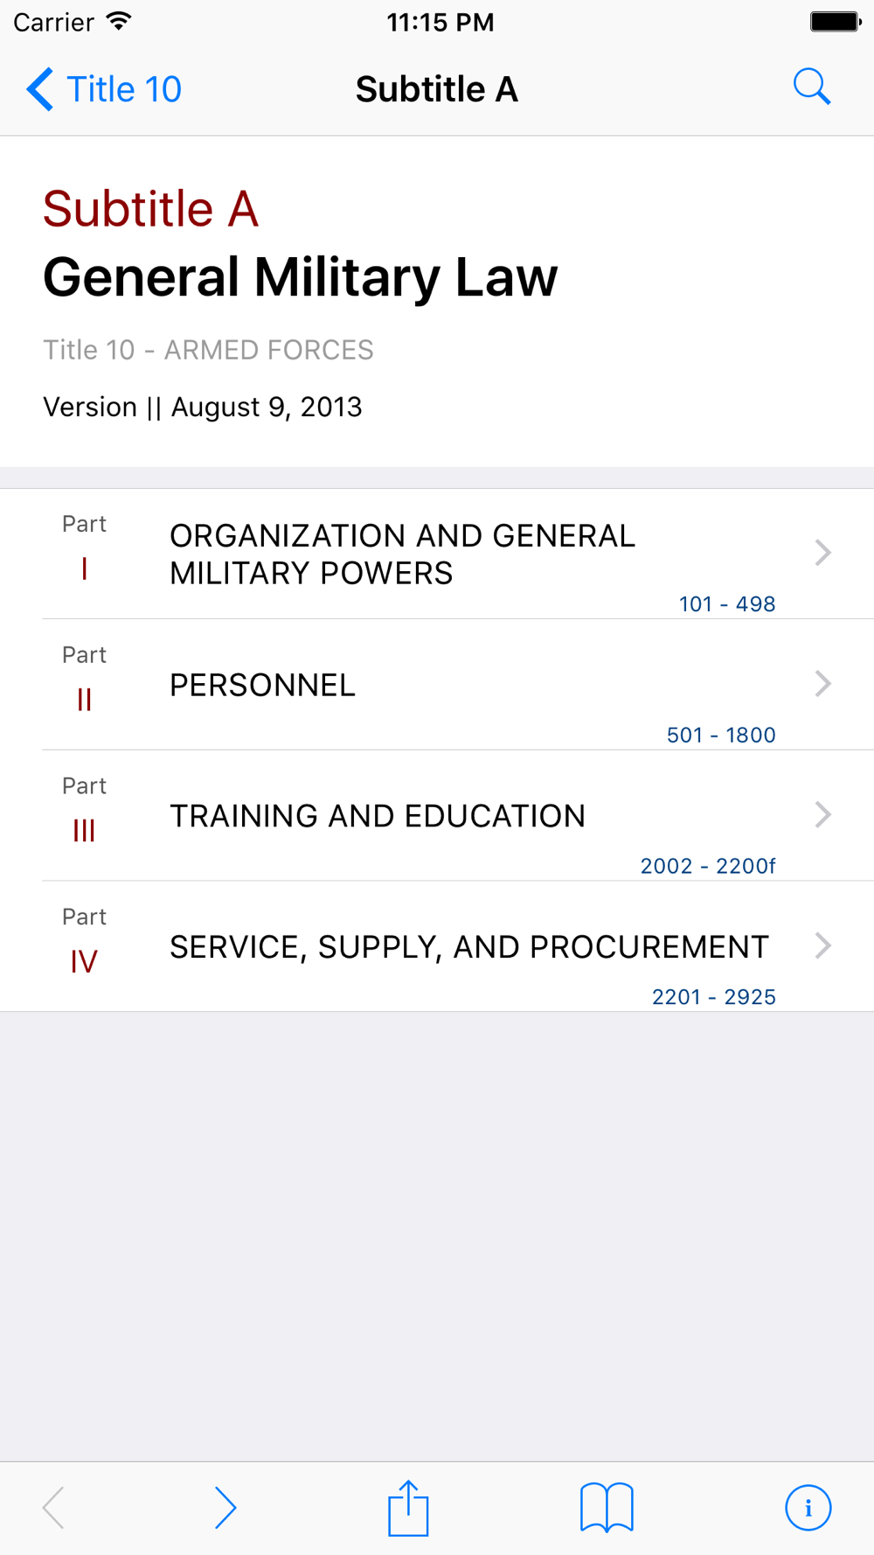874x1555 pixels.
Task: Tap the share icon in bottom toolbar
Action: pos(408,1508)
